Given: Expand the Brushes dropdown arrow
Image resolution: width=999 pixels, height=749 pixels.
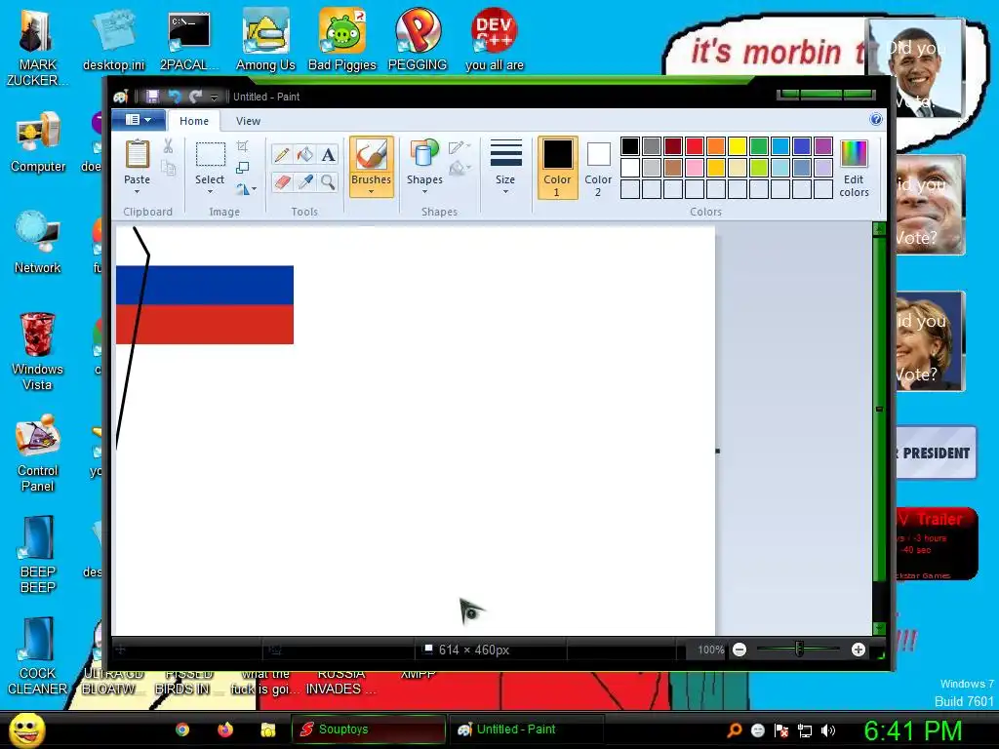Looking at the screenshot, I should [x=371, y=192].
